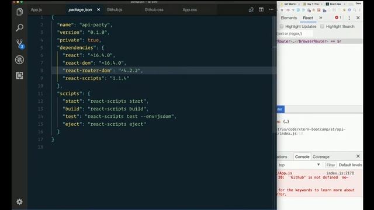
Task: Select the package.json tab
Action: tap(80, 10)
